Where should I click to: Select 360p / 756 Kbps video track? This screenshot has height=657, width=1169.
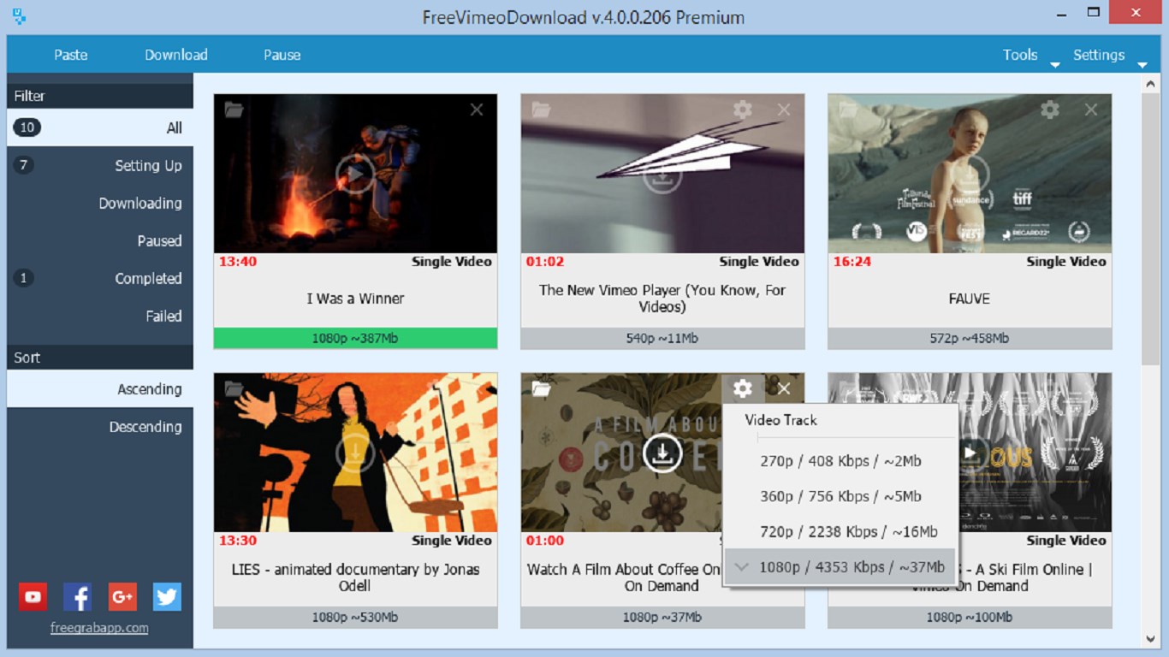(x=840, y=496)
